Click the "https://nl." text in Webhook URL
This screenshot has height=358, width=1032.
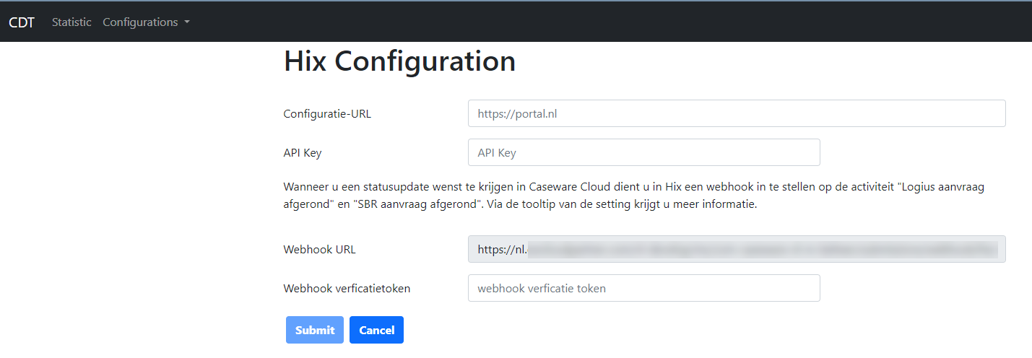coord(502,250)
